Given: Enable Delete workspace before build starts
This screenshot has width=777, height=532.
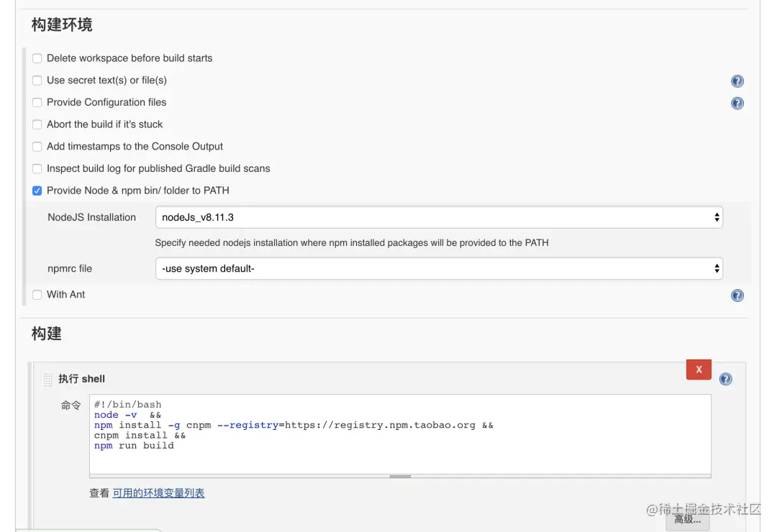Looking at the screenshot, I should pos(37,58).
